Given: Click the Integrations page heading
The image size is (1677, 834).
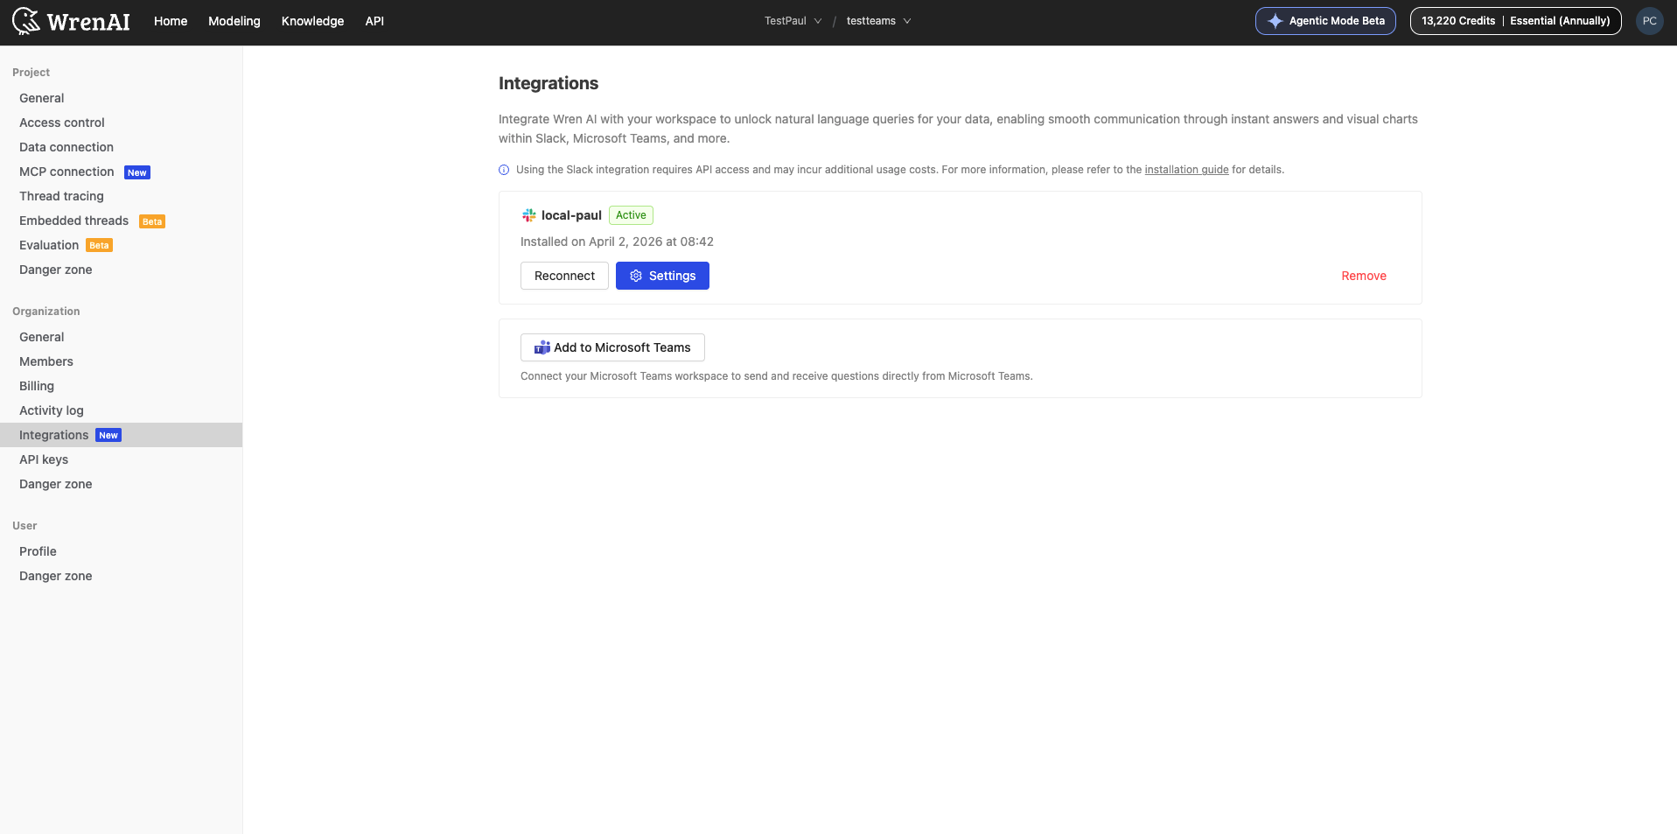Looking at the screenshot, I should pos(549,83).
